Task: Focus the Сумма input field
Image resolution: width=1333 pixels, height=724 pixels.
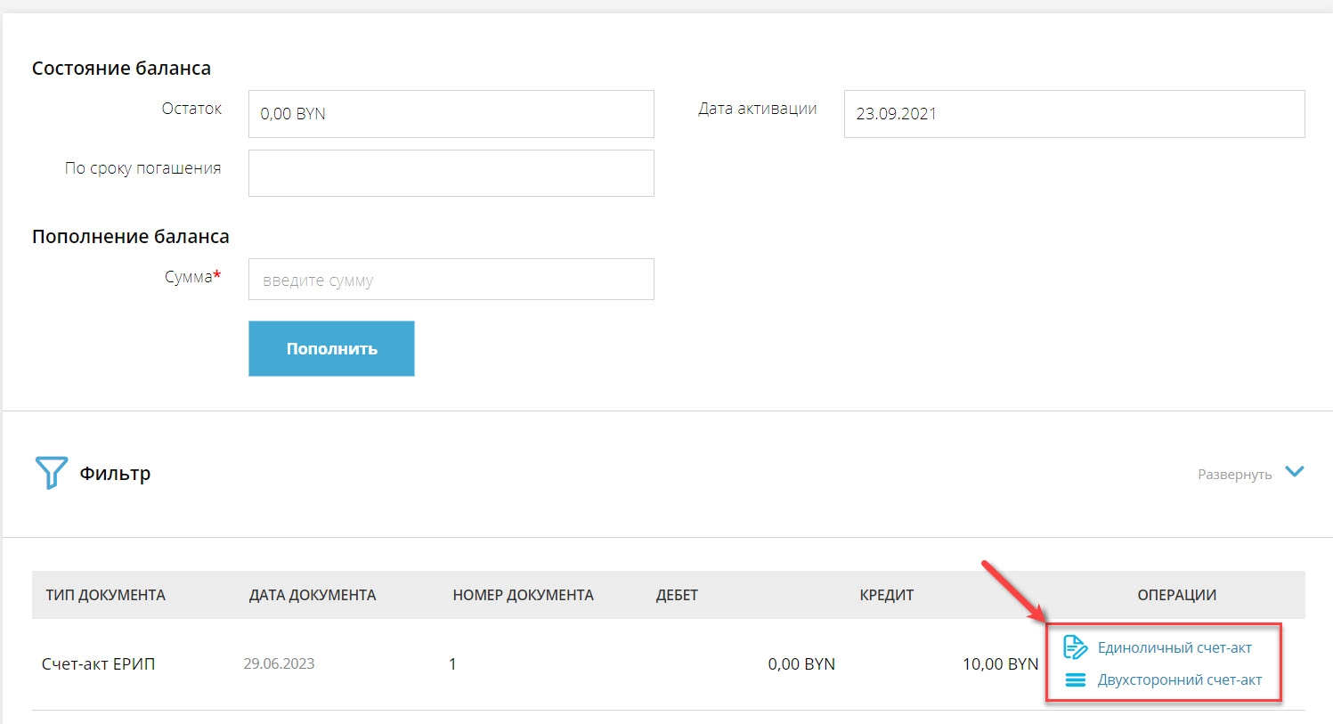Action: coord(451,280)
